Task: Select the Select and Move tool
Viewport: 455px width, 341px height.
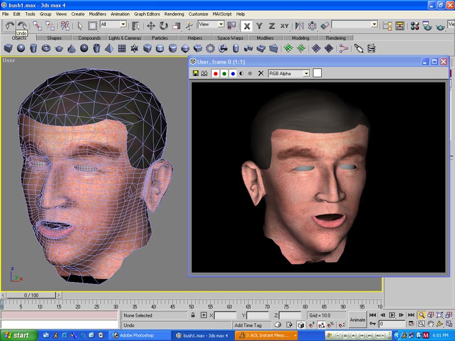Action: pos(150,24)
